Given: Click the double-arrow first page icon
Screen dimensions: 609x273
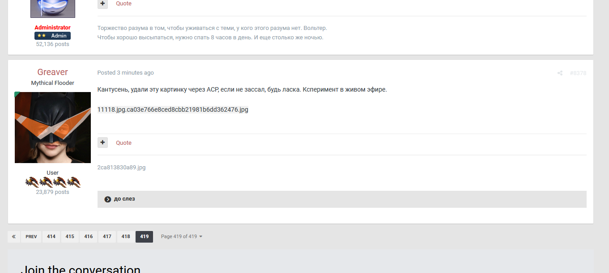Looking at the screenshot, I should tap(13, 236).
